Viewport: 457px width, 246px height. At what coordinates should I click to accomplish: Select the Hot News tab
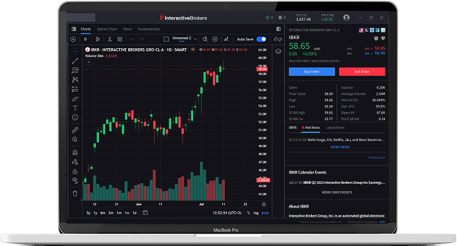[311, 128]
